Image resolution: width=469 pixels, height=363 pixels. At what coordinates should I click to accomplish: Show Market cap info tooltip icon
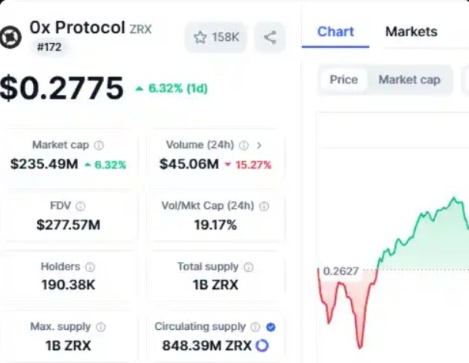pos(99,146)
